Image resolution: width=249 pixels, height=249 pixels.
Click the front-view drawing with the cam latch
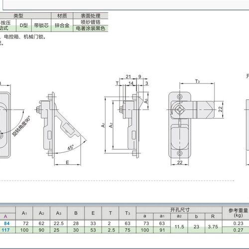click(x=191, y=124)
